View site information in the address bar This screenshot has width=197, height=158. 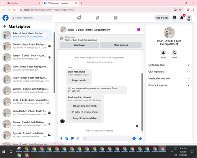click(x=21, y=10)
